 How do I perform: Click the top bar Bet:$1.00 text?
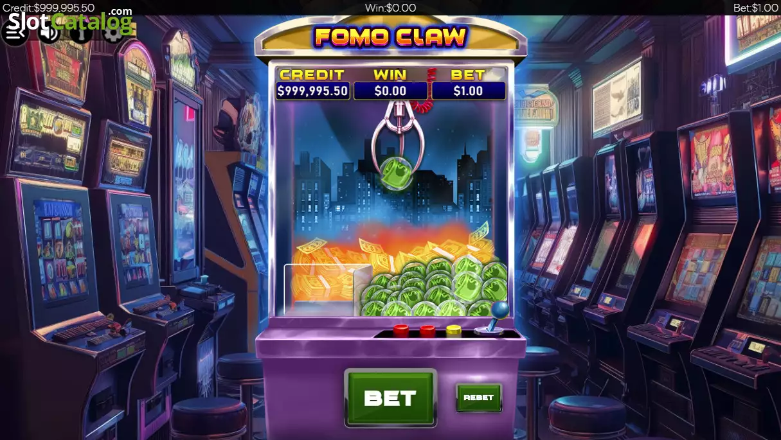[756, 8]
